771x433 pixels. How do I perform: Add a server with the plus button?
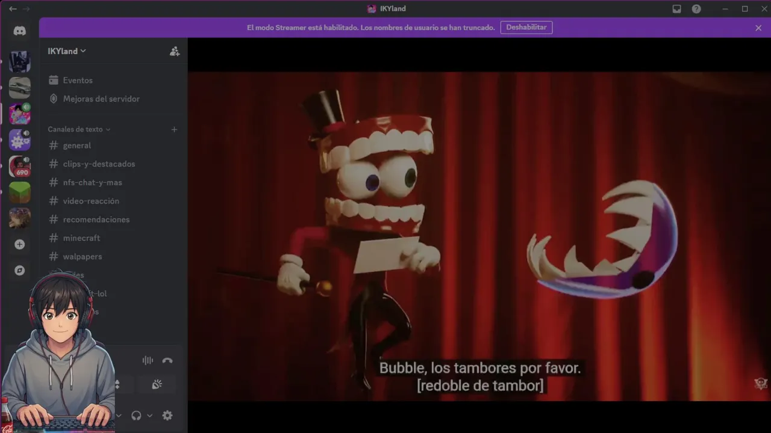20,244
